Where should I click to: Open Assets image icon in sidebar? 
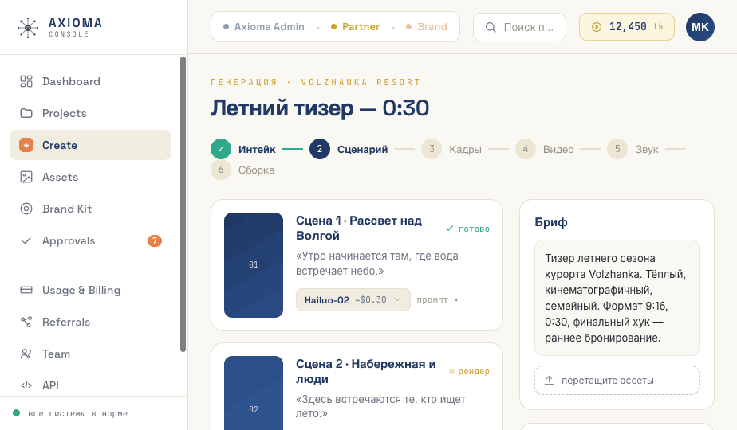coord(26,177)
